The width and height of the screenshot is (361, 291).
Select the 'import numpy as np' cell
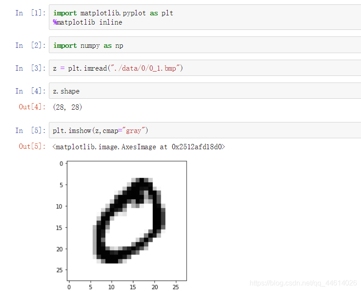point(205,45)
